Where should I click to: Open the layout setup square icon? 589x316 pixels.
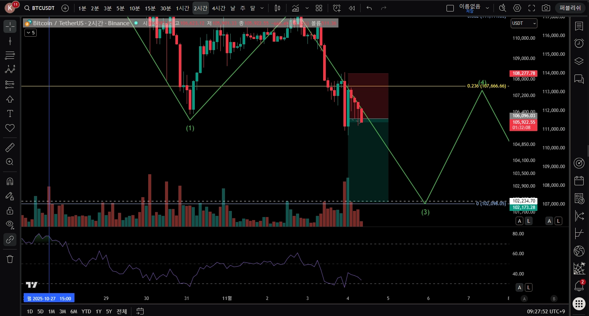(450, 8)
